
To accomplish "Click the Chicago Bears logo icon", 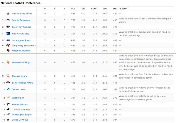I will click(8, 76).
